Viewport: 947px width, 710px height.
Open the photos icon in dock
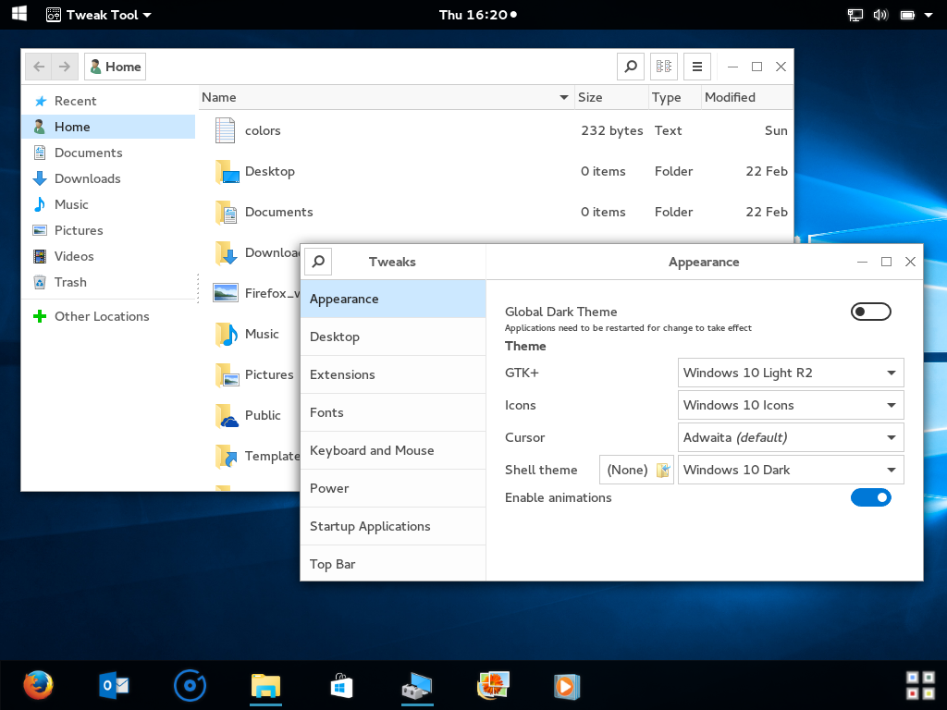493,686
